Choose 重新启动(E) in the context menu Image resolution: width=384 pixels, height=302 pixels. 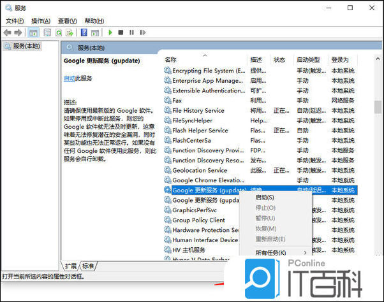[x=270, y=239]
